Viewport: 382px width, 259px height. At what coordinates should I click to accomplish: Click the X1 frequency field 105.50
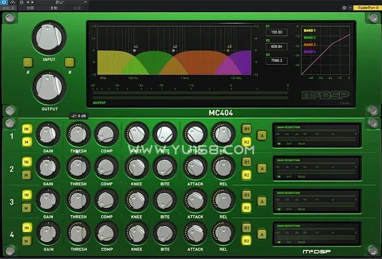[277, 32]
